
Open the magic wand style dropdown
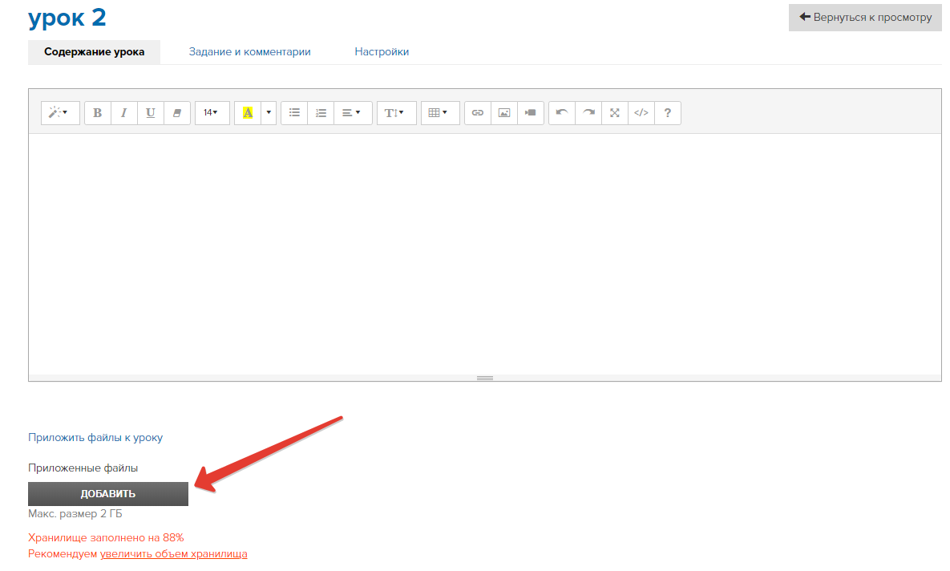click(60, 113)
